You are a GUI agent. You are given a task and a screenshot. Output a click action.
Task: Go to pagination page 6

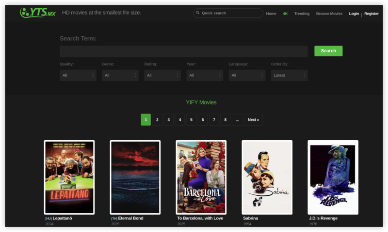point(203,119)
